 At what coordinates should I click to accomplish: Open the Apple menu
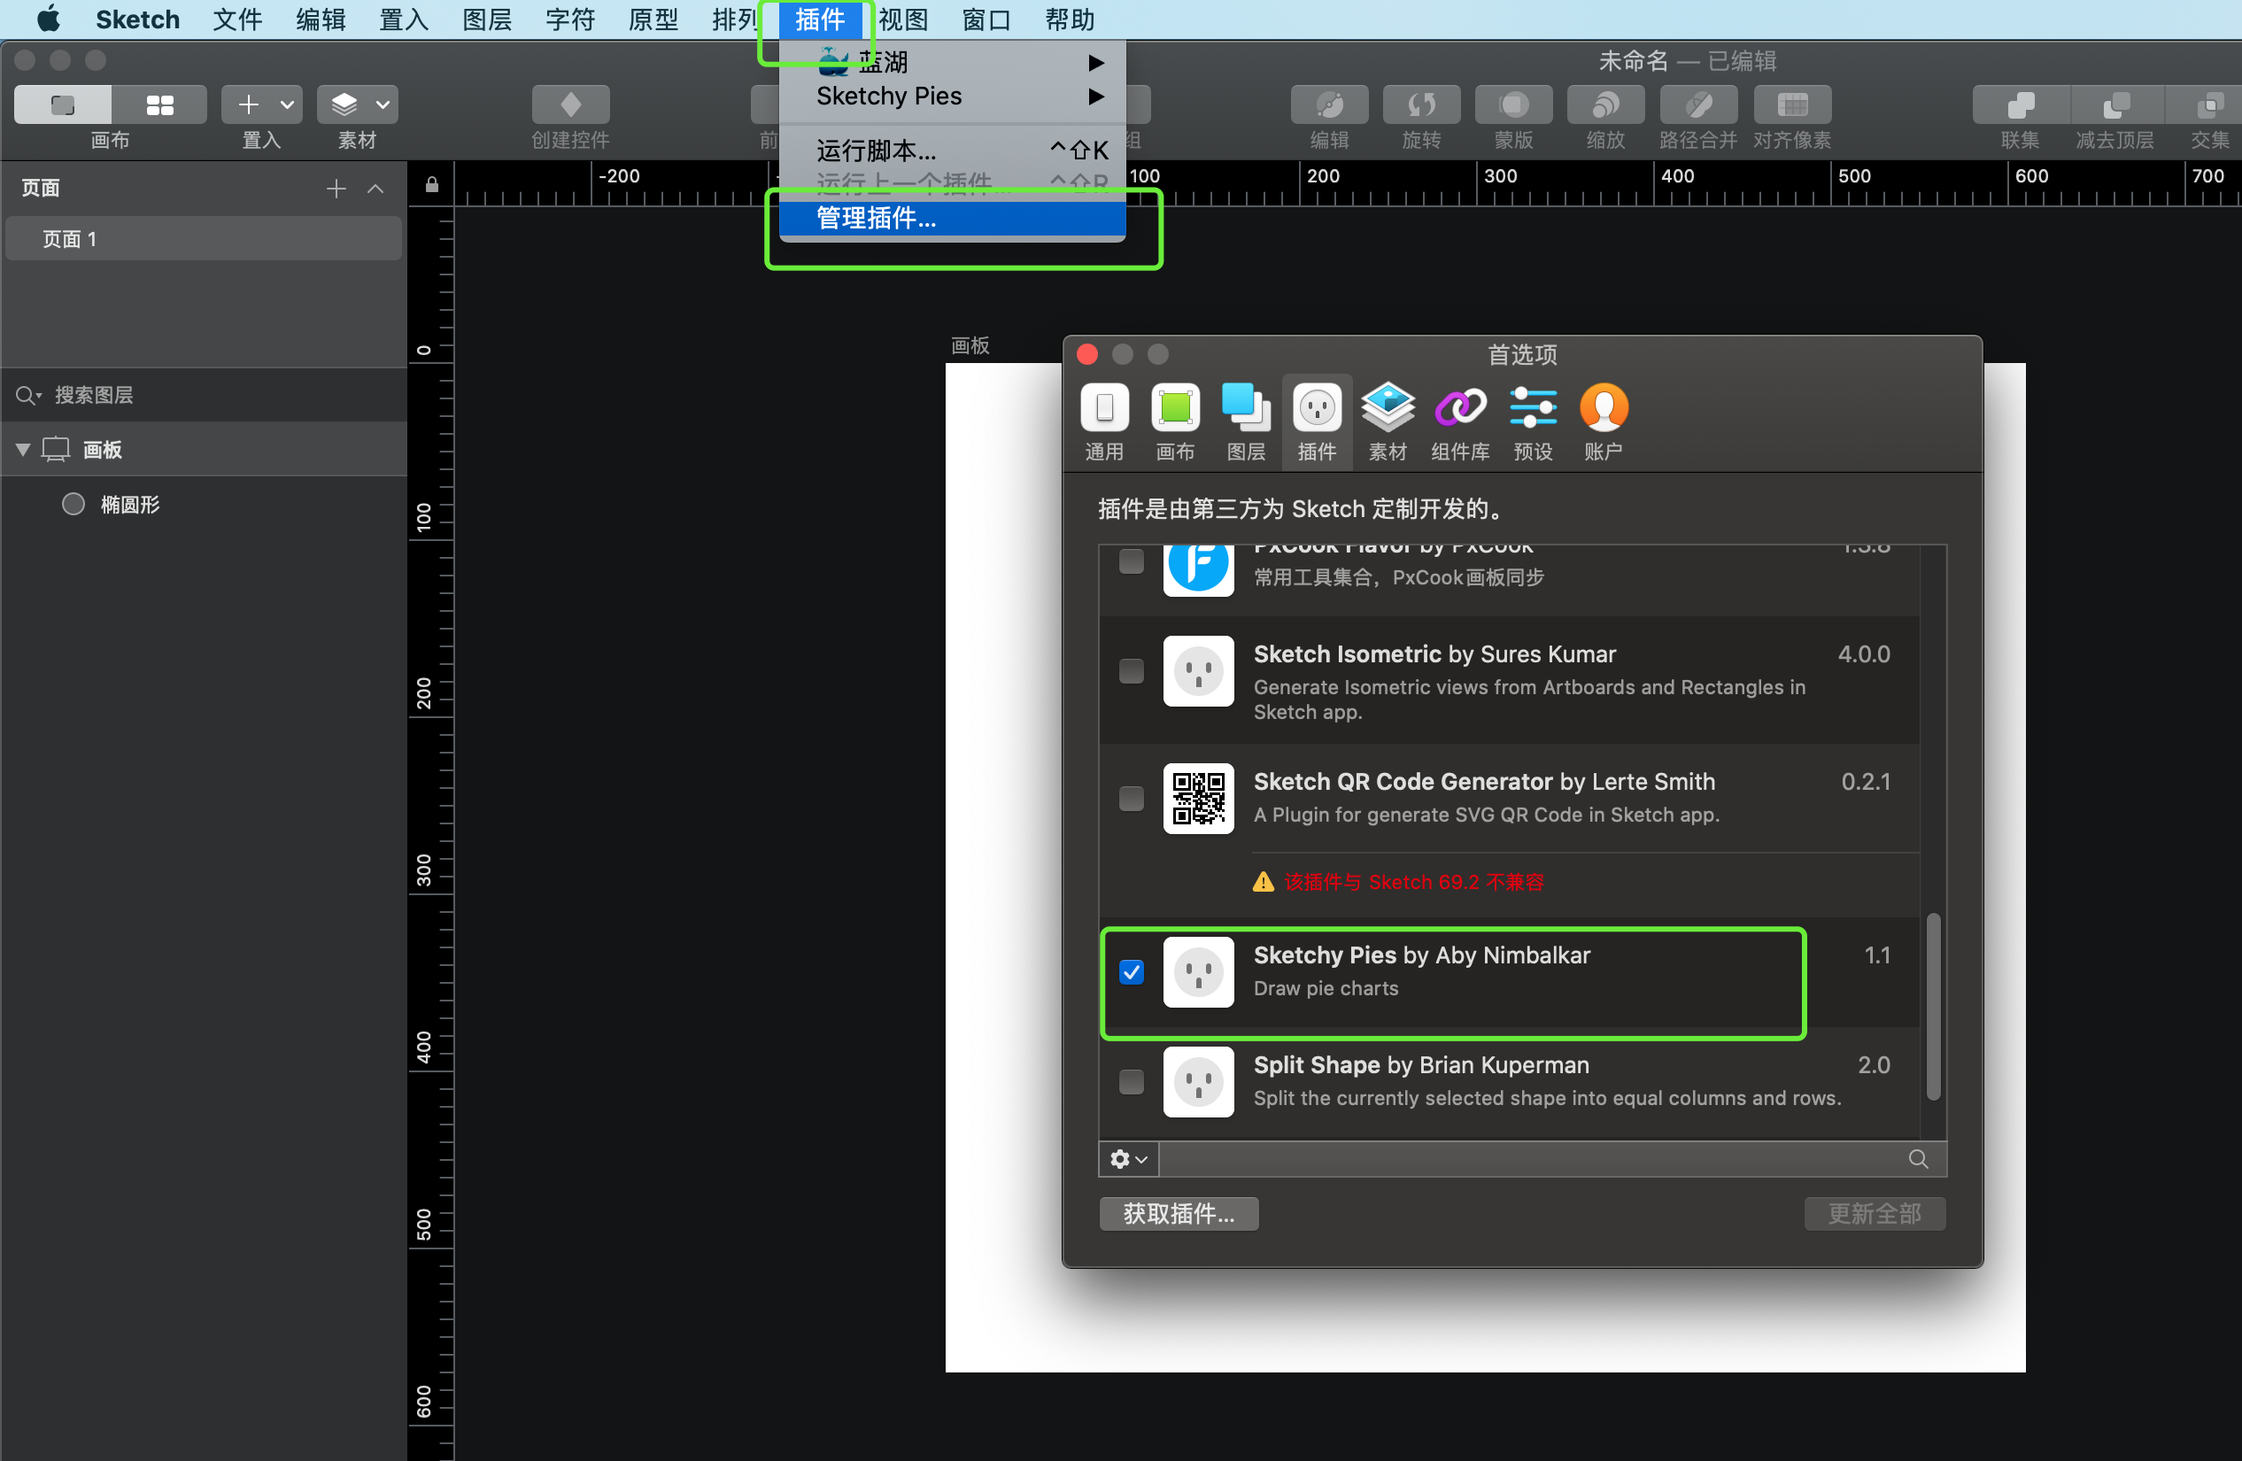click(49, 19)
